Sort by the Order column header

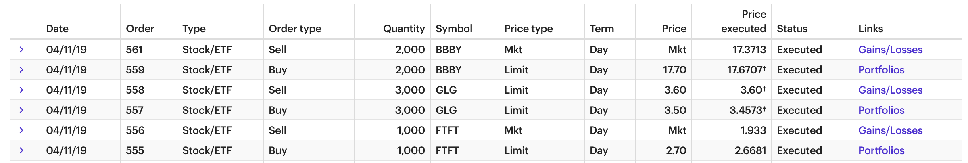tap(140, 29)
